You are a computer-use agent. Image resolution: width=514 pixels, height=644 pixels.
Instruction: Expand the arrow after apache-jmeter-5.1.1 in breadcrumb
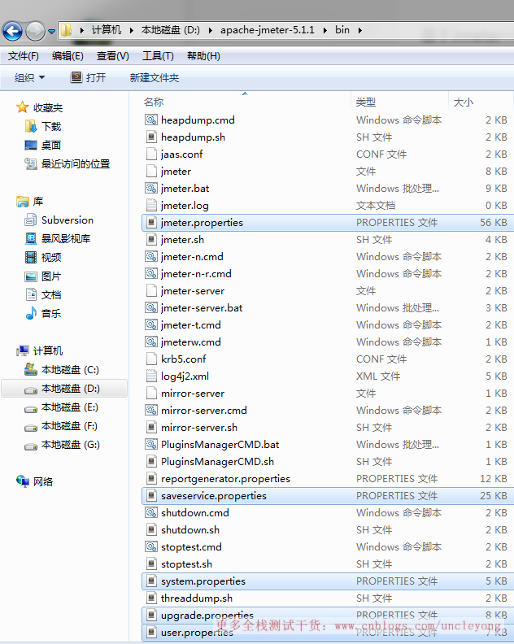click(x=325, y=30)
